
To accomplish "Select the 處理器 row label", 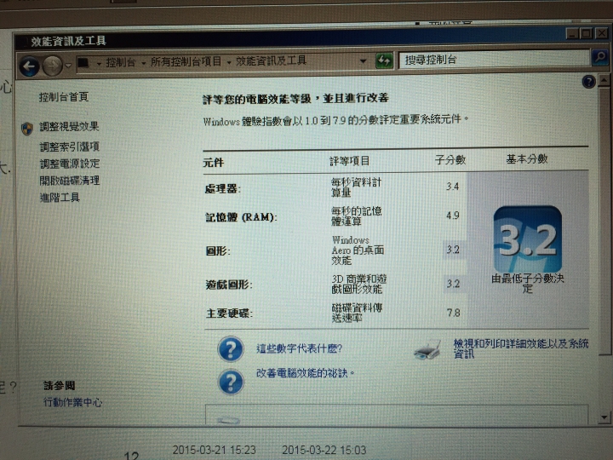I will [x=223, y=189].
